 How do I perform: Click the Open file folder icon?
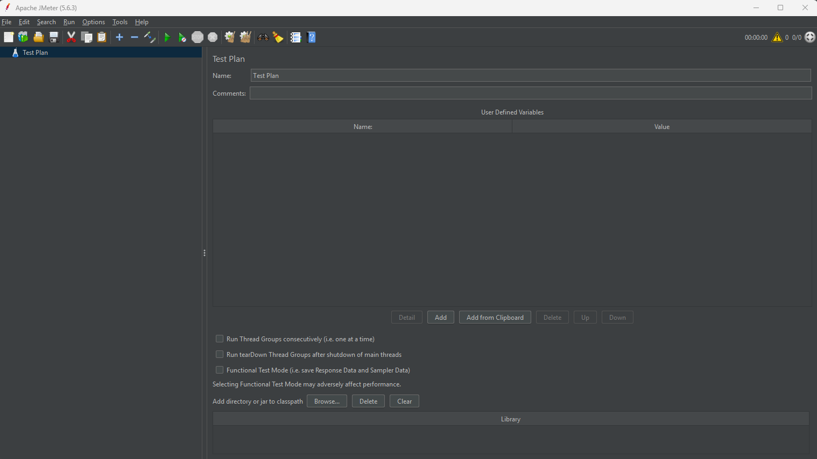click(39, 37)
